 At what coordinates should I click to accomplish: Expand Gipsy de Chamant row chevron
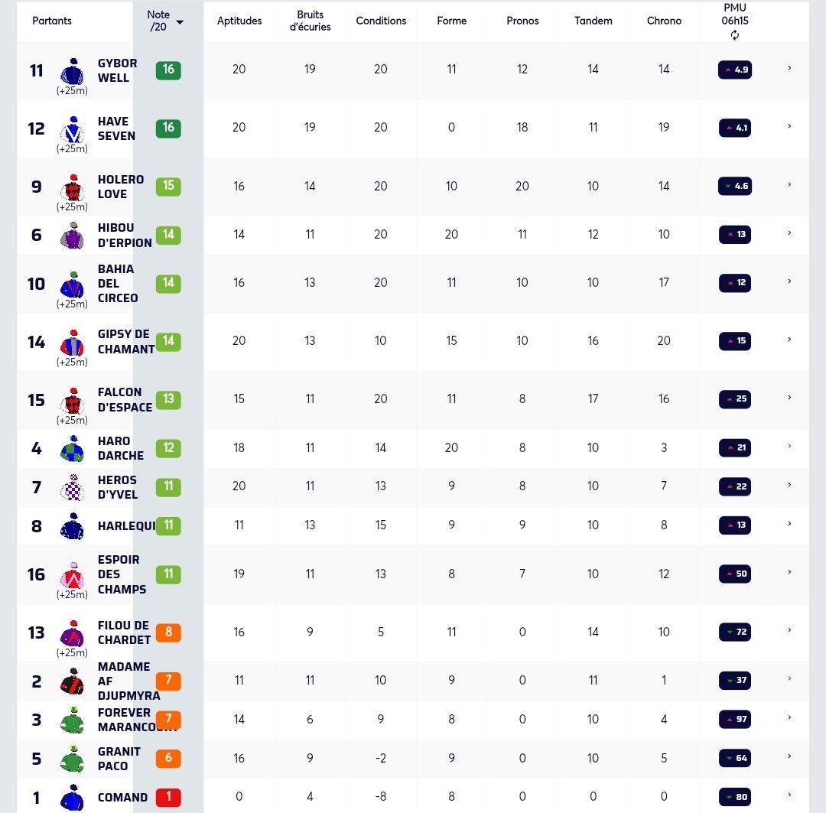click(789, 340)
